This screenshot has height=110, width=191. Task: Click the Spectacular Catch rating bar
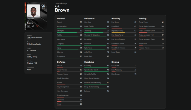[x=97, y=72]
